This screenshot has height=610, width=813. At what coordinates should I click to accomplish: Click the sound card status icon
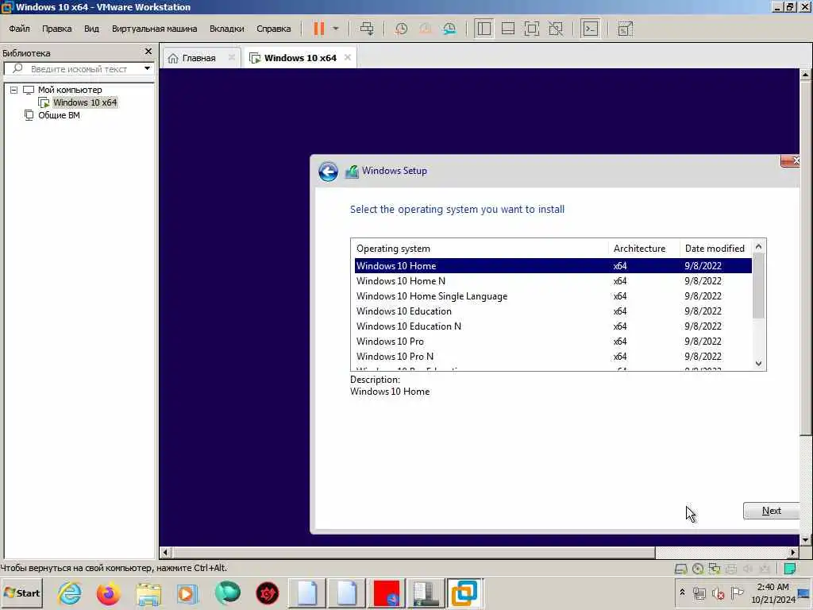point(748,569)
